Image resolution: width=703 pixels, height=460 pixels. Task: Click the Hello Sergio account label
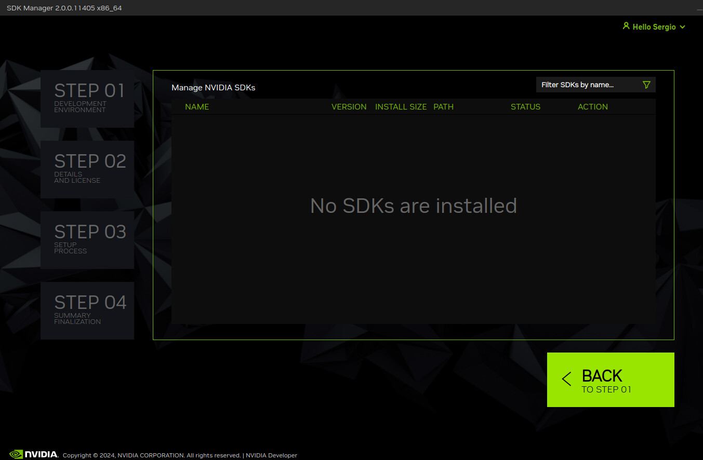point(654,27)
